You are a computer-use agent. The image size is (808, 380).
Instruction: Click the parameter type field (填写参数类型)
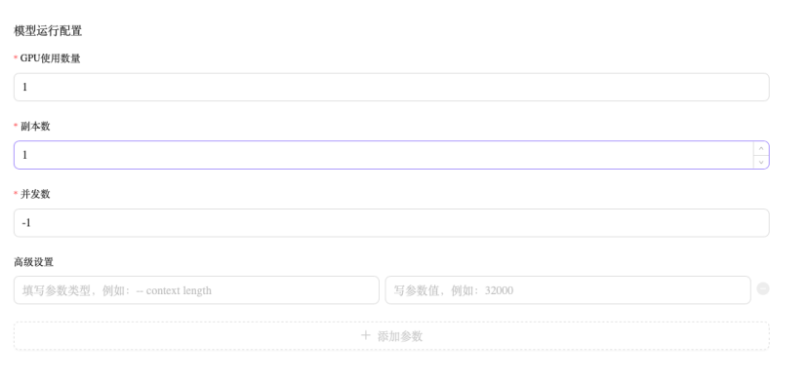click(x=196, y=290)
